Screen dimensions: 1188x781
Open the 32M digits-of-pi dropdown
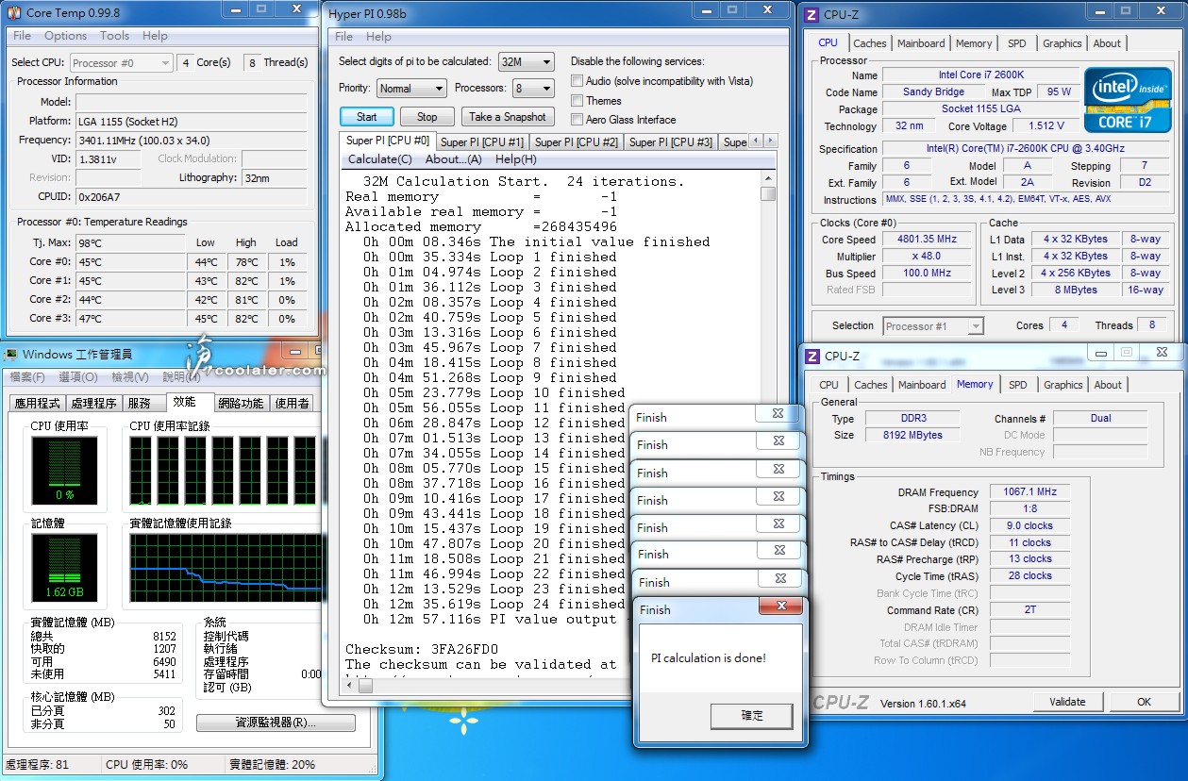point(526,62)
